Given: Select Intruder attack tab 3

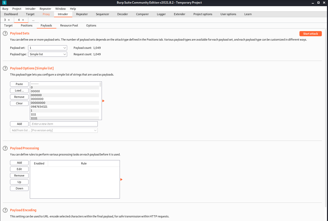Looking at the screenshot, I should (x=5, y=20).
